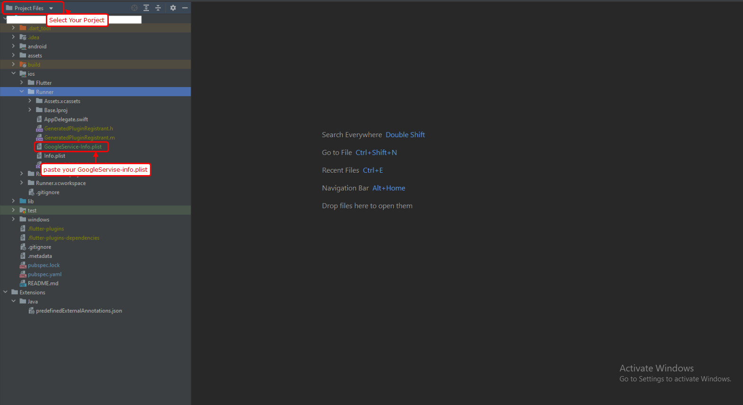Select the pubspec.lock file
Viewport: 743px width, 405px height.
tap(44, 265)
